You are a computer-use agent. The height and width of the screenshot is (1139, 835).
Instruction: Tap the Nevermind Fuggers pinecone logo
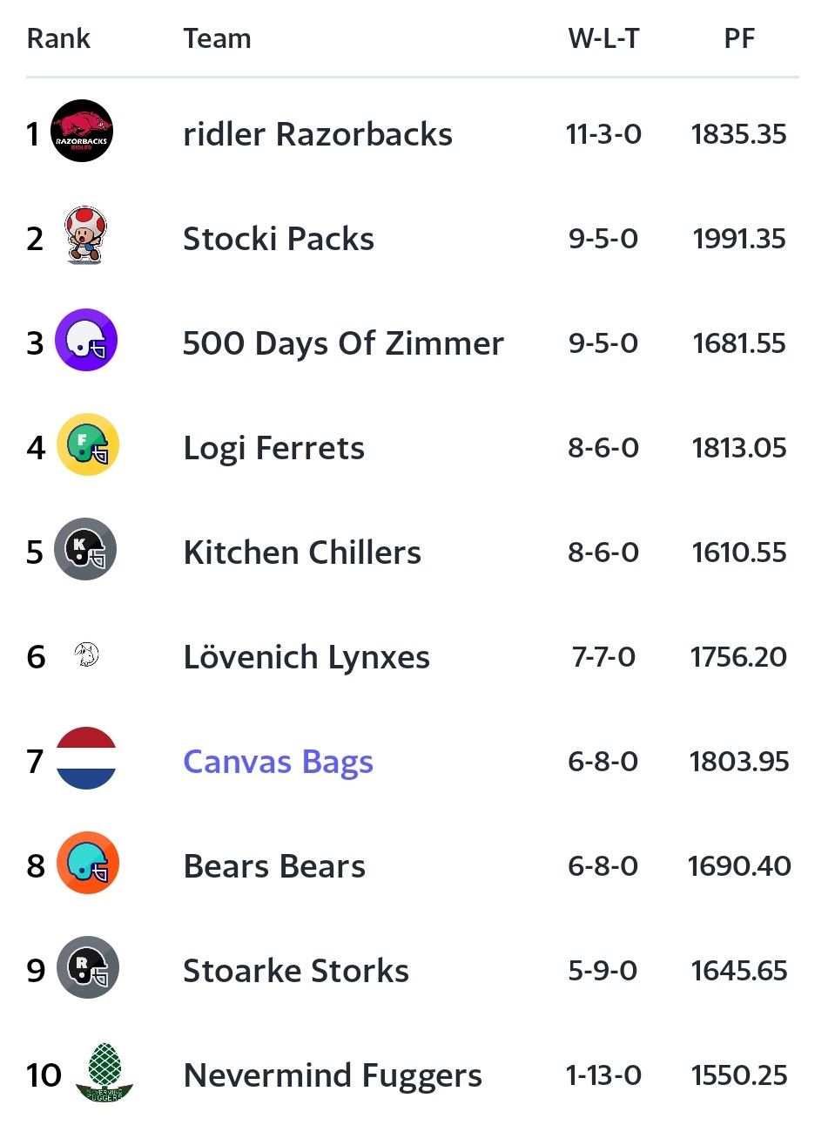tap(104, 1073)
